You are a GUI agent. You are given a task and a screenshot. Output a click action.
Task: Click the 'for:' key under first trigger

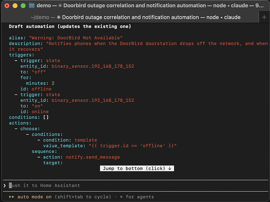click(x=26, y=78)
